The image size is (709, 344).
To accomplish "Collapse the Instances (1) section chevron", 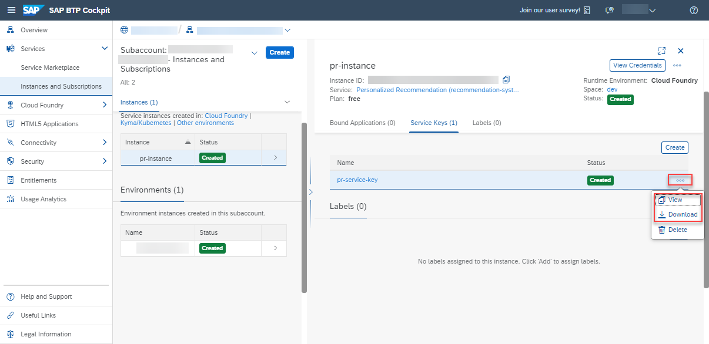I will (287, 102).
